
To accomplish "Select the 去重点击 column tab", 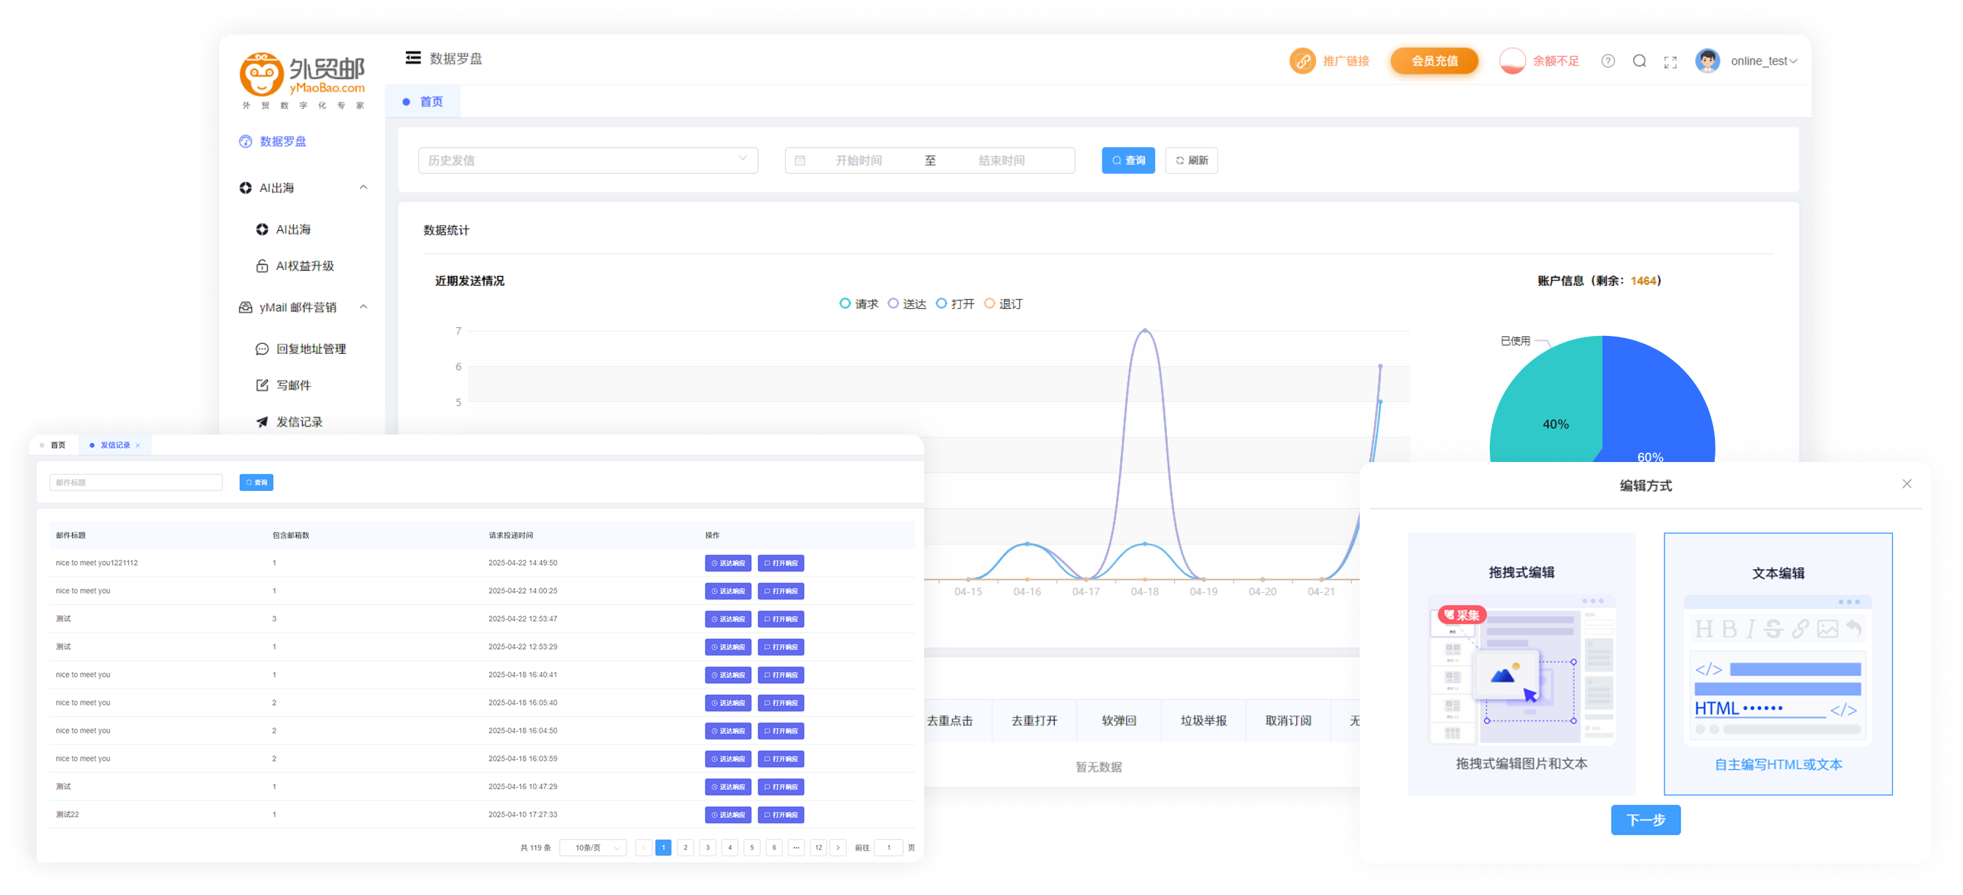I will click(950, 721).
